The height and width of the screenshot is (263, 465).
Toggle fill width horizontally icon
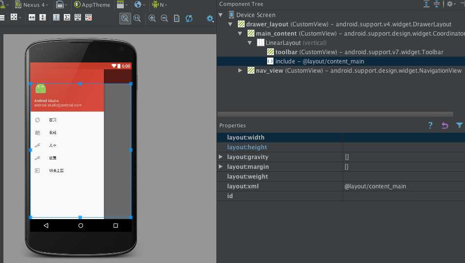pyautogui.click(x=32, y=18)
